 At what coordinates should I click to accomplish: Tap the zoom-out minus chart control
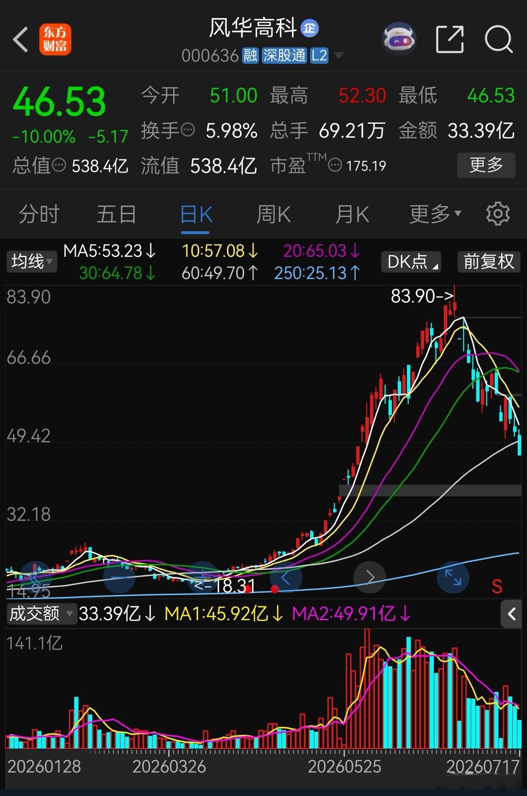[119, 577]
